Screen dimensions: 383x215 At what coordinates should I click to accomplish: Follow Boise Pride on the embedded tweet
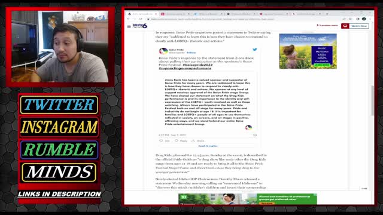point(191,53)
